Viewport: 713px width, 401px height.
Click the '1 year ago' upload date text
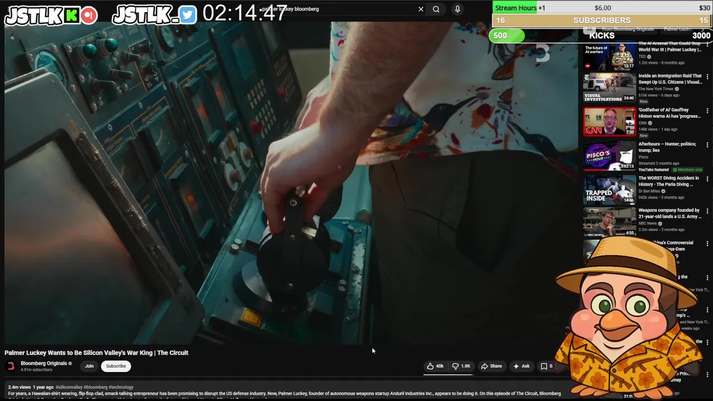43,387
